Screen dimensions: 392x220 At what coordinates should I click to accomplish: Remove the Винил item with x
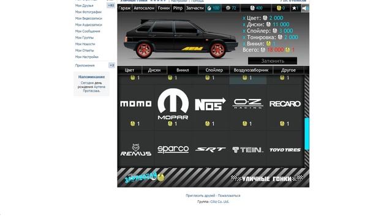click(244, 44)
